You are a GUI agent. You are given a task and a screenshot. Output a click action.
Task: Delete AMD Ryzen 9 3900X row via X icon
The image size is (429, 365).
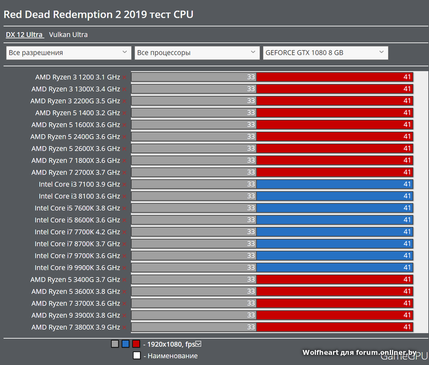124,315
